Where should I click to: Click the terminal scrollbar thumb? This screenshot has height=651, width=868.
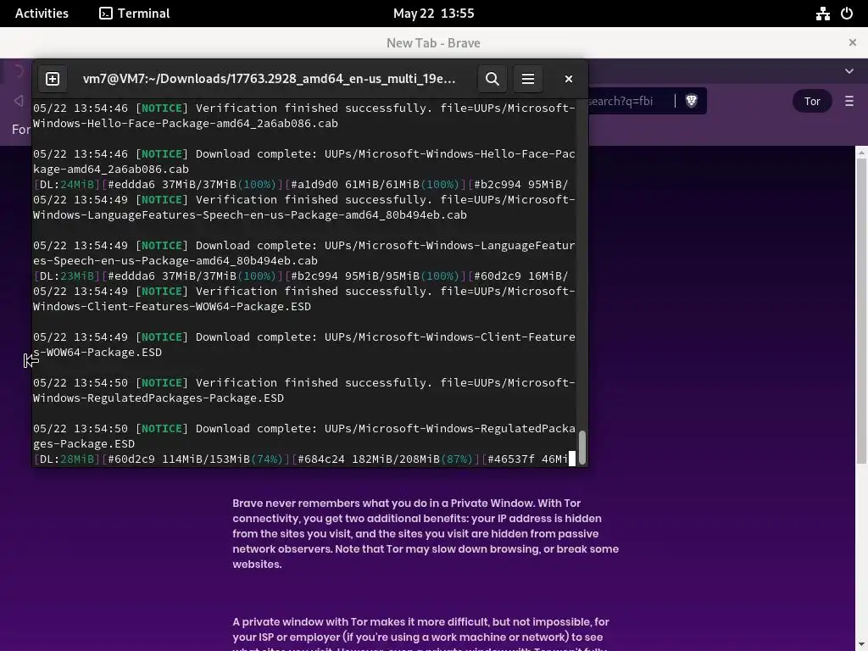tap(581, 446)
